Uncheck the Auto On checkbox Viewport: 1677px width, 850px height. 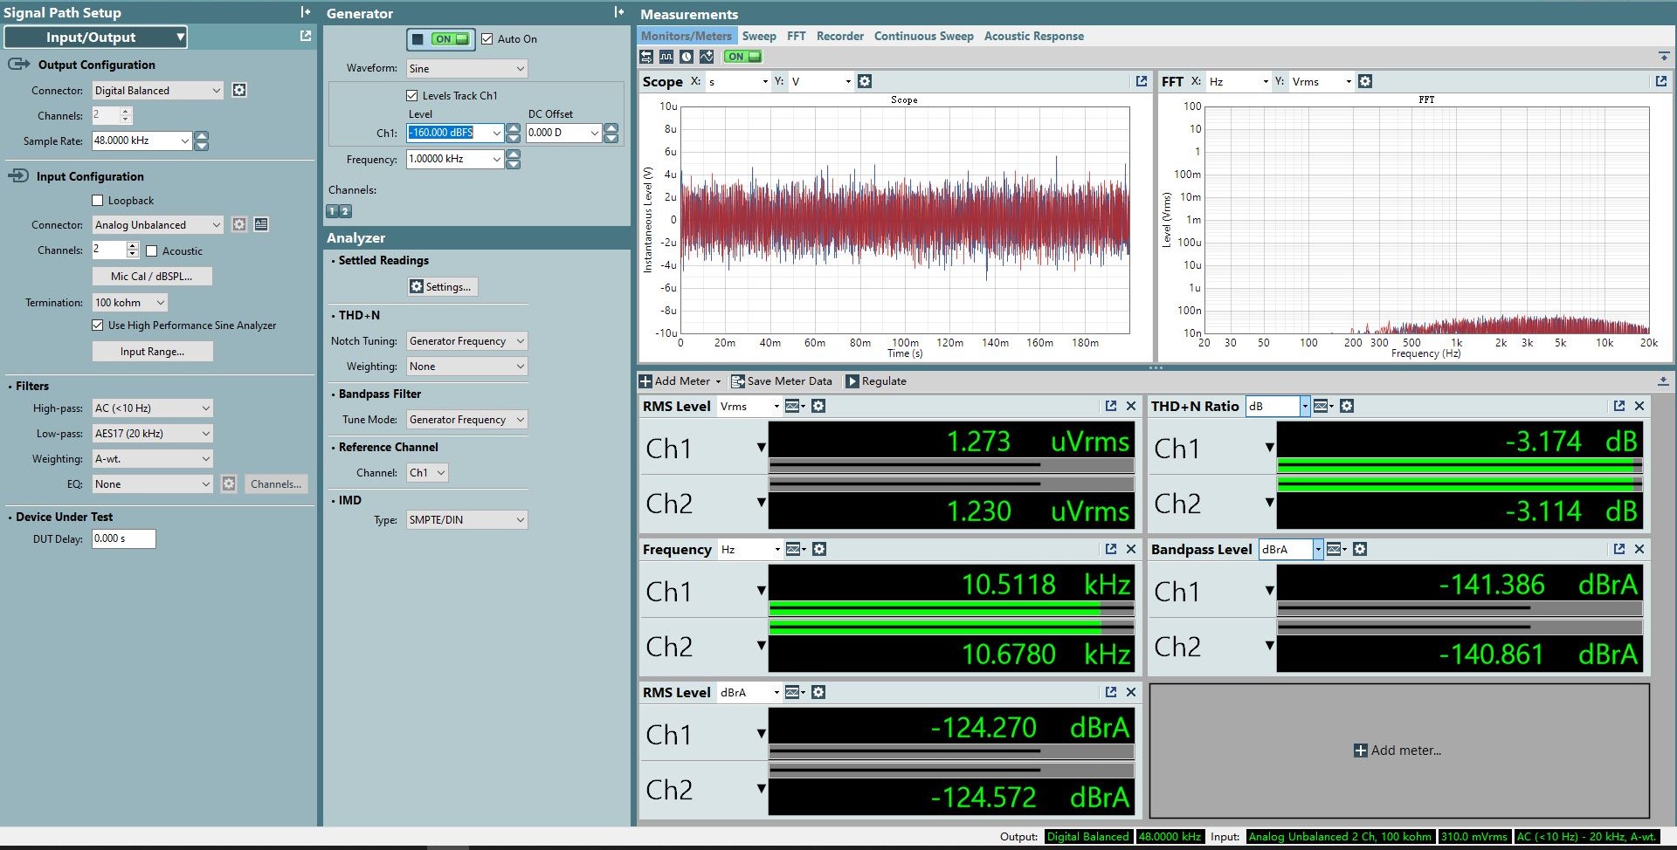[487, 39]
